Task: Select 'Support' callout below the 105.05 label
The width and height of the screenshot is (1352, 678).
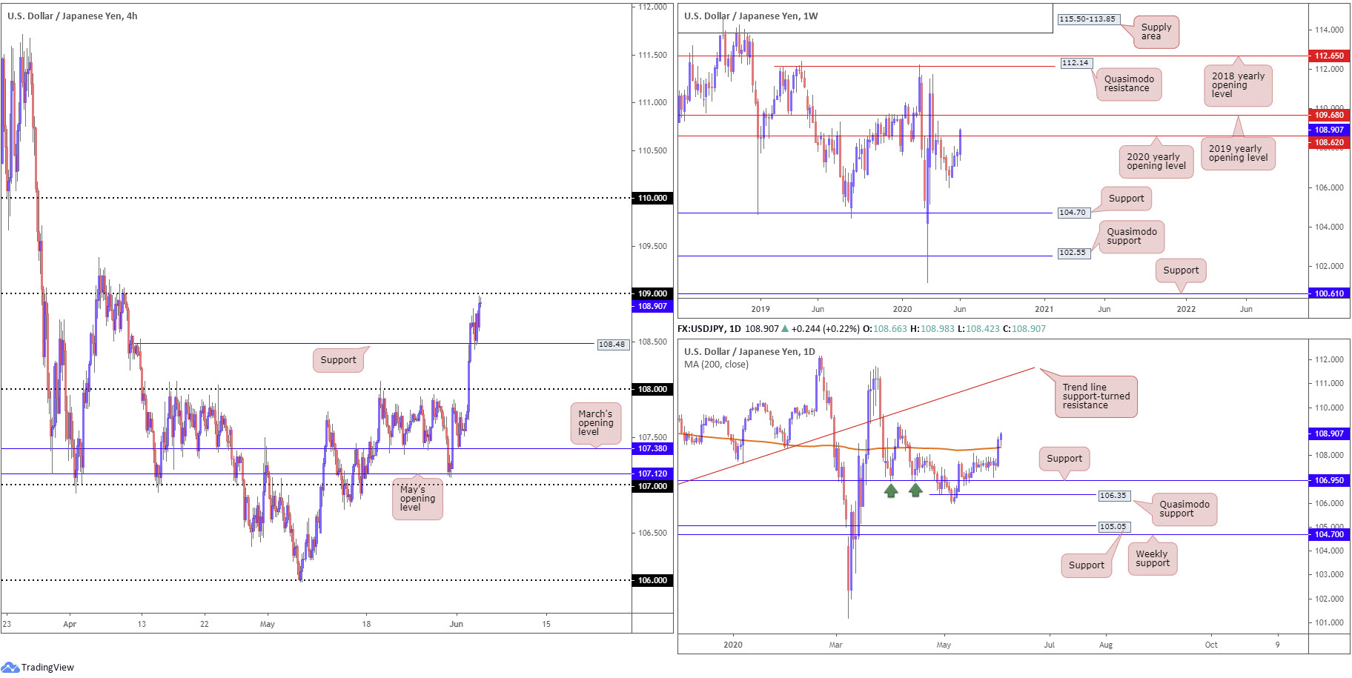Action: coord(1087,565)
